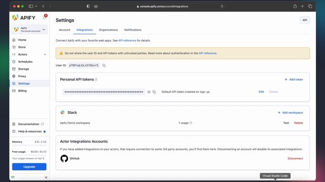Reload the page in Safari
The height and width of the screenshot is (182, 325).
[222, 7]
